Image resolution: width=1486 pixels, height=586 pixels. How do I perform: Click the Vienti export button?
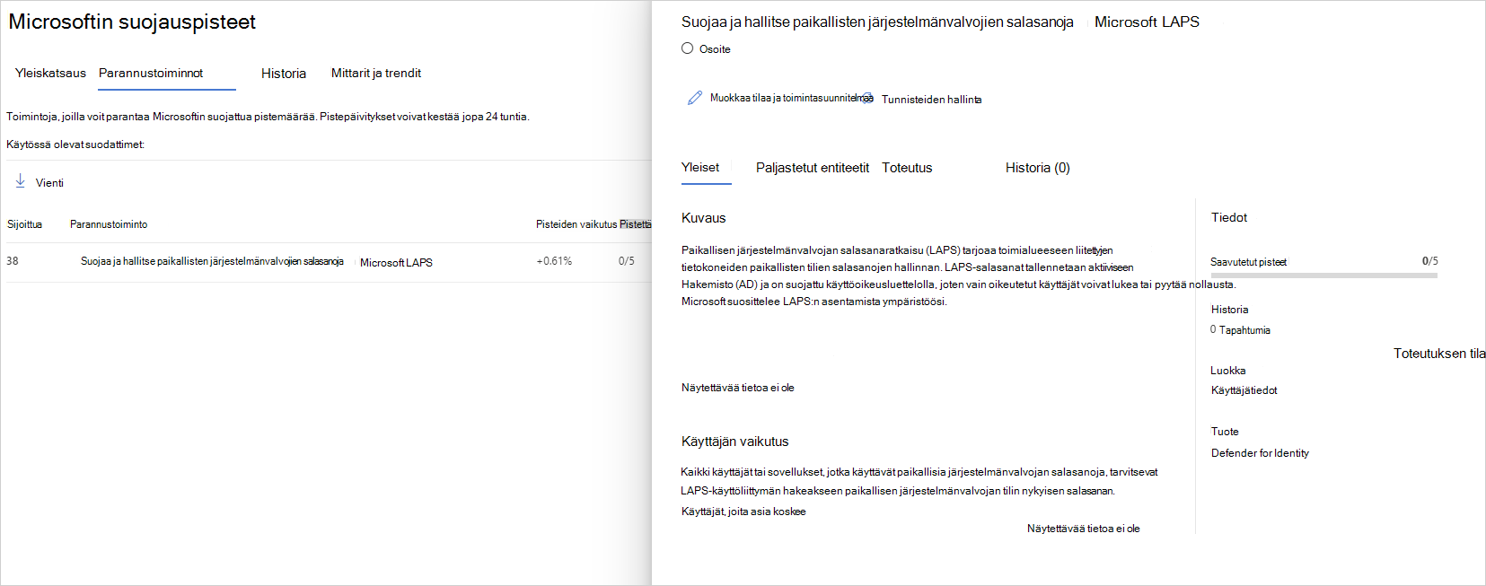click(40, 182)
